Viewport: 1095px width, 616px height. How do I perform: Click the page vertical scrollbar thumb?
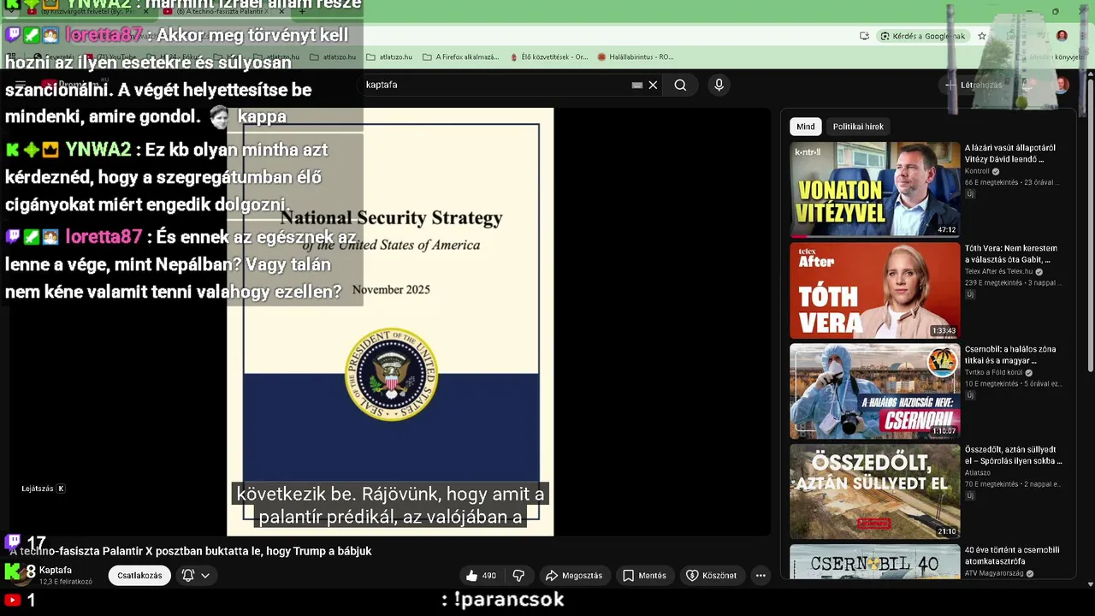point(1090,224)
